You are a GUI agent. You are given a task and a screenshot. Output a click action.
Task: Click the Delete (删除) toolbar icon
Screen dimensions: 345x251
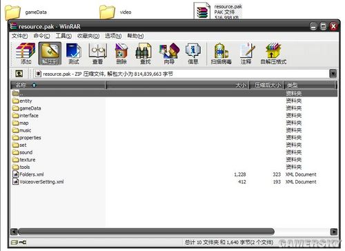pyautogui.click(x=121, y=53)
